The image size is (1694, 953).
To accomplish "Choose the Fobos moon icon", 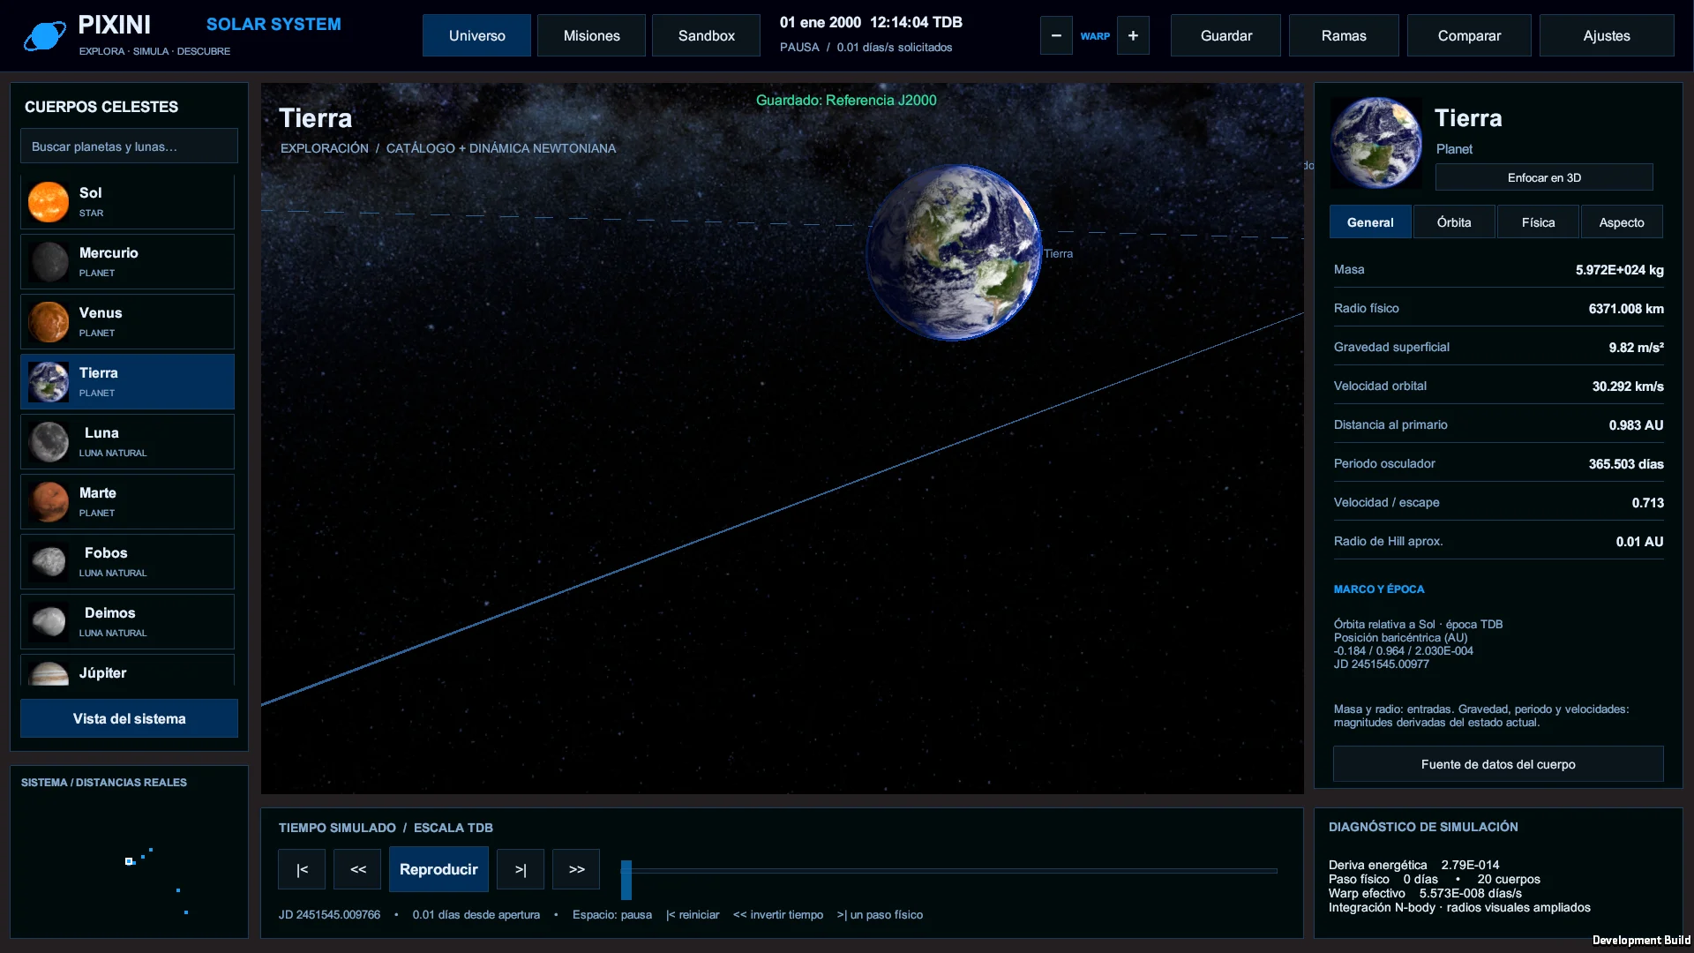I will (x=49, y=562).
